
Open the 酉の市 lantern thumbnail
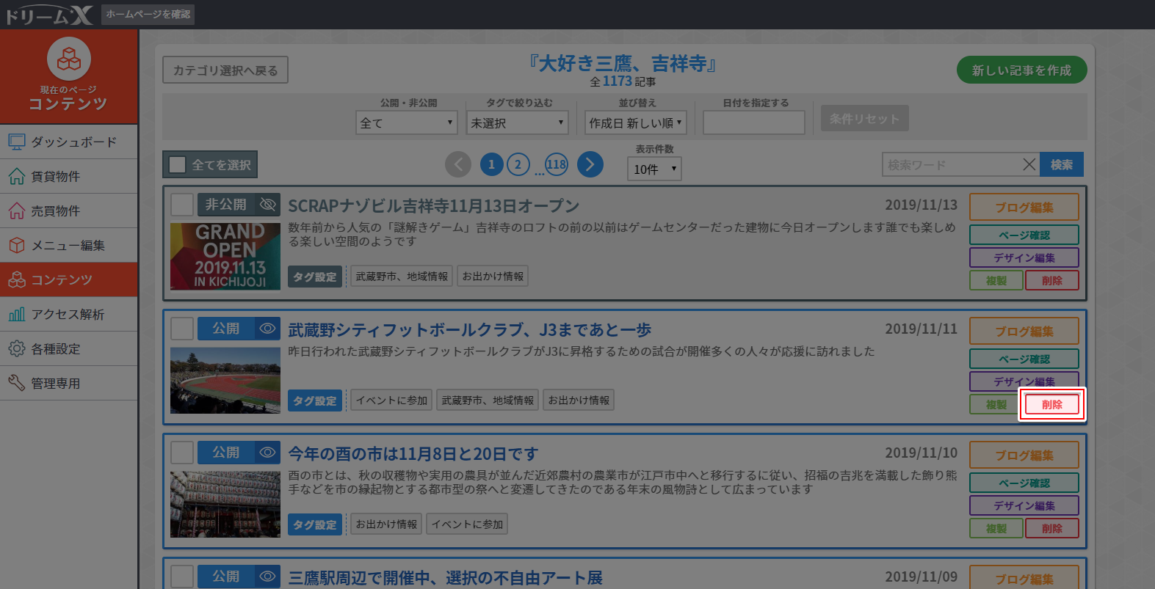(x=225, y=504)
